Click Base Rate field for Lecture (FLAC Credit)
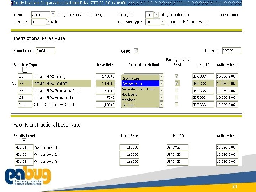The width and height of the screenshot is (256, 192). tap(105, 76)
